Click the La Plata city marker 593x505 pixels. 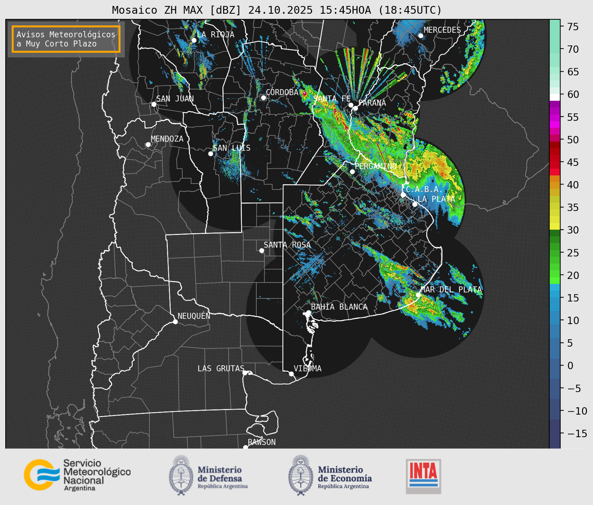point(415,204)
